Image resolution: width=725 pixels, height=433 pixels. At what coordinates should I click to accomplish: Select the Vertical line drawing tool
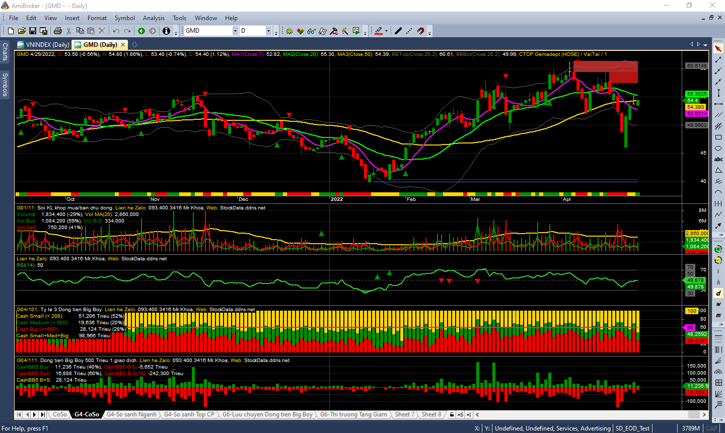pyautogui.click(x=718, y=93)
